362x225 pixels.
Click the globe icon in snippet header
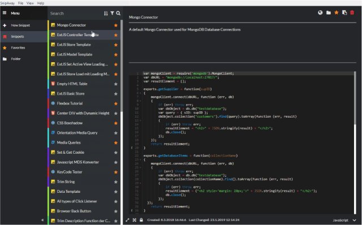click(320, 12)
